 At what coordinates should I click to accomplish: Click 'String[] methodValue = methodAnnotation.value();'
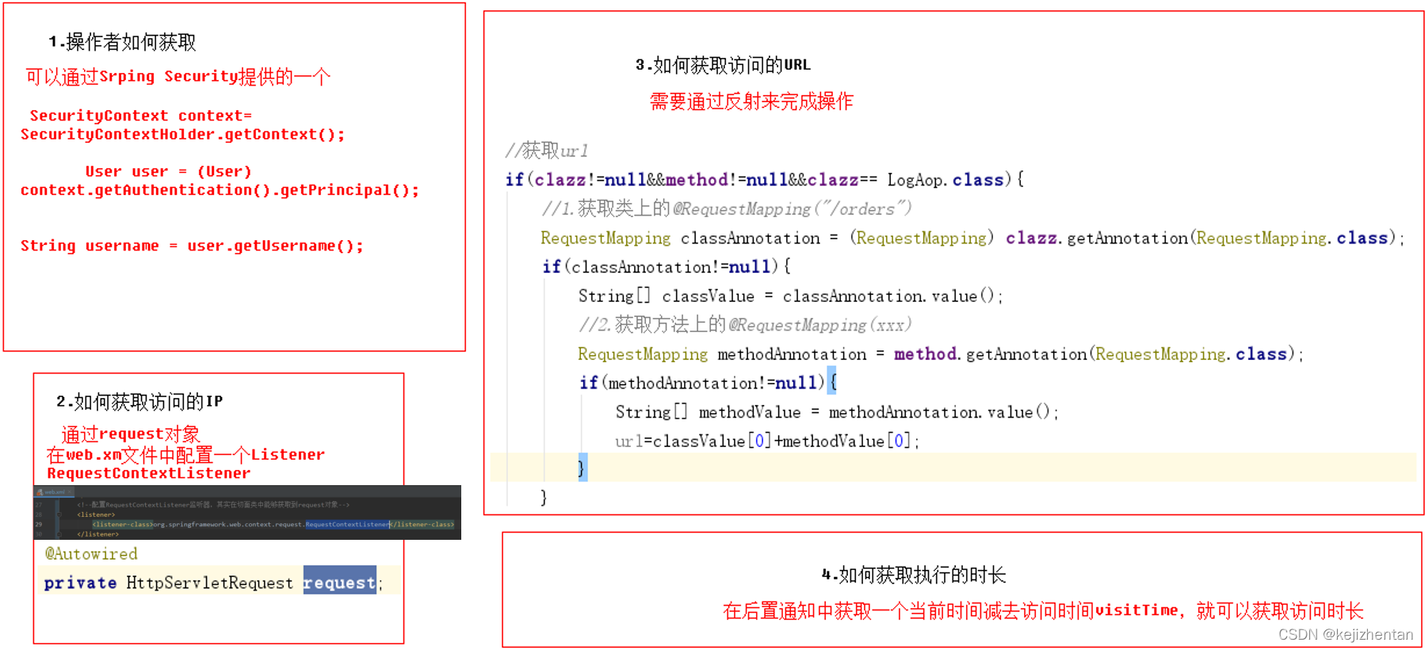[836, 412]
